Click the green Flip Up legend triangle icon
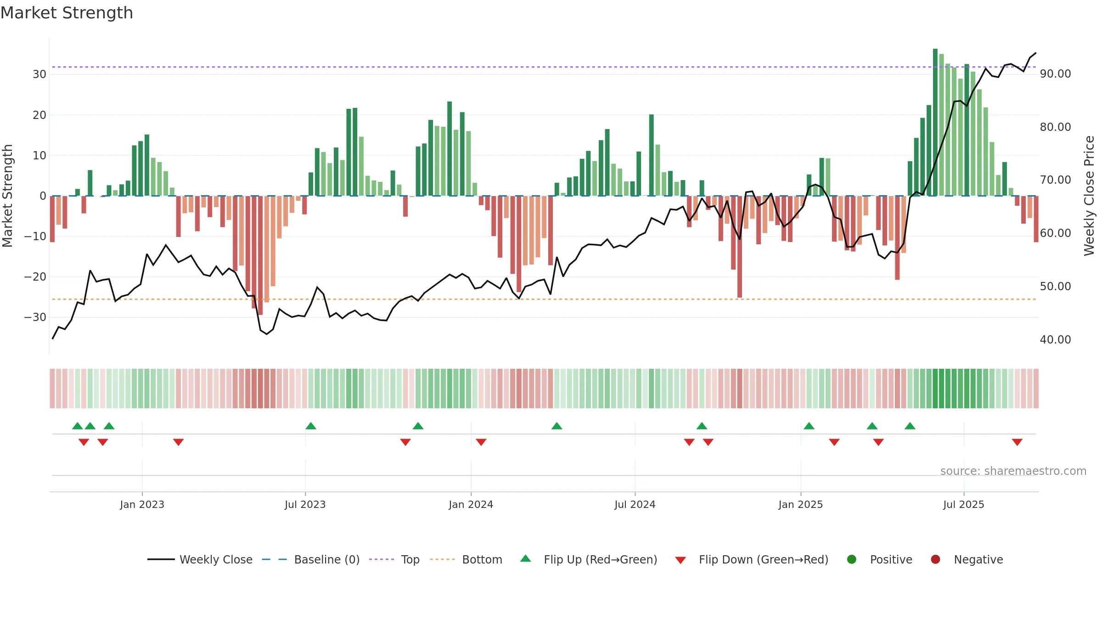Screen dimensions: 1102x620 point(526,558)
